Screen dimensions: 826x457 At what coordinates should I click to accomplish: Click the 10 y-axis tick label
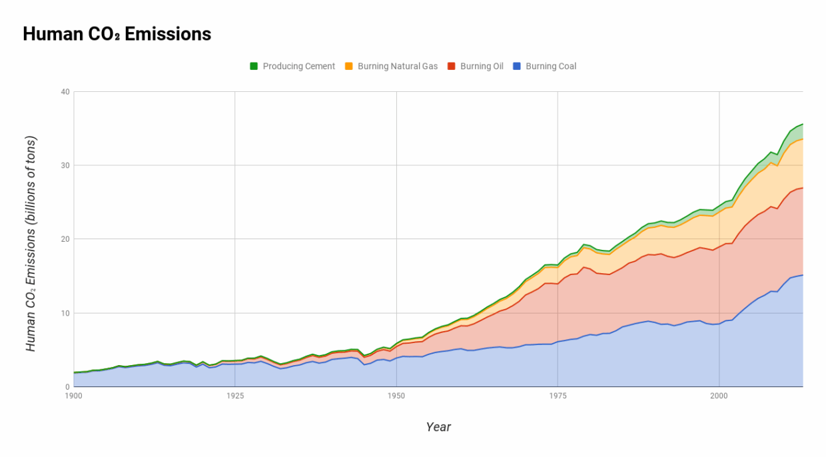click(65, 313)
